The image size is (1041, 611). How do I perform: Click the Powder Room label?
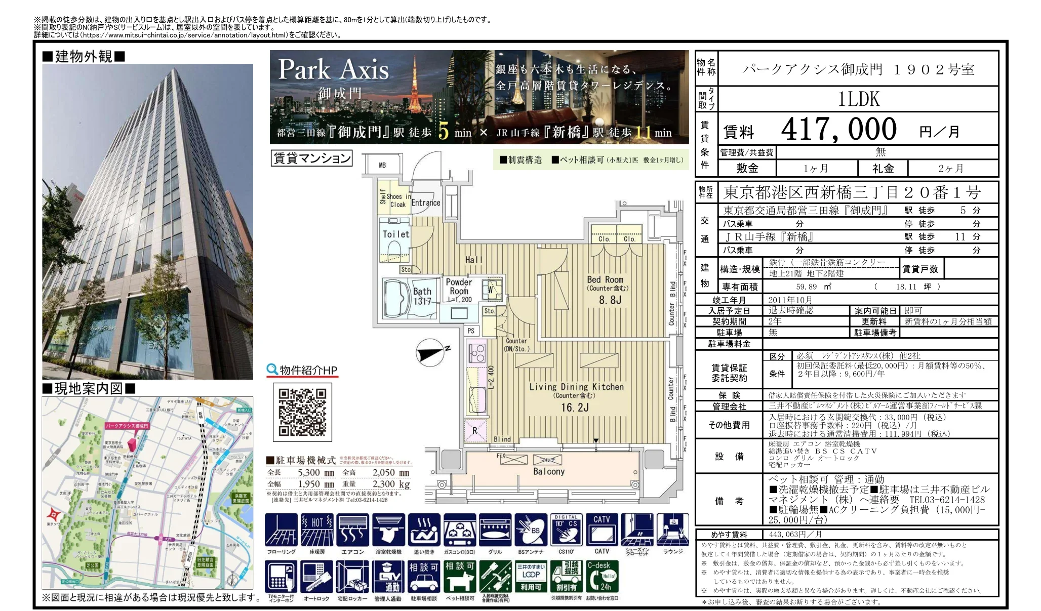point(459,287)
